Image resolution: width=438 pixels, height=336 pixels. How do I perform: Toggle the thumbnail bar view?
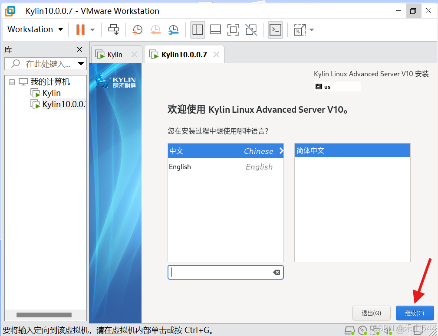point(215,29)
